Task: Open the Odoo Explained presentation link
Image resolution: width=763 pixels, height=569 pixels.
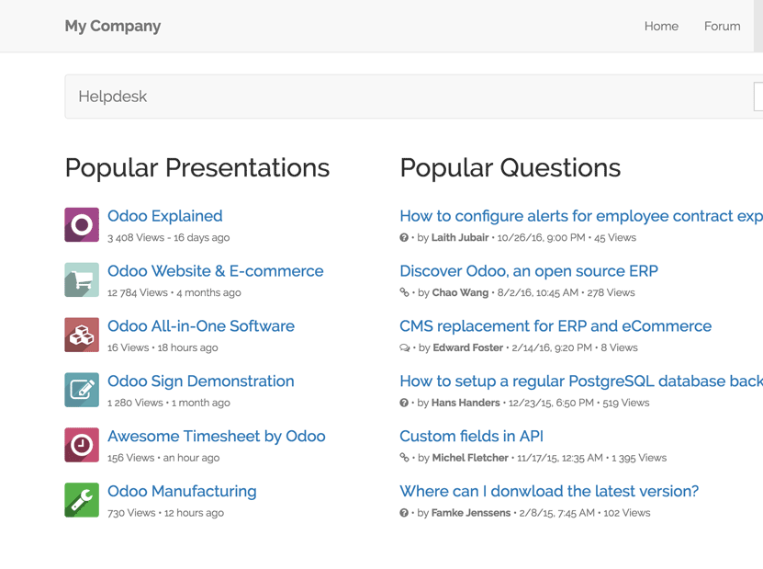Action: coord(165,216)
